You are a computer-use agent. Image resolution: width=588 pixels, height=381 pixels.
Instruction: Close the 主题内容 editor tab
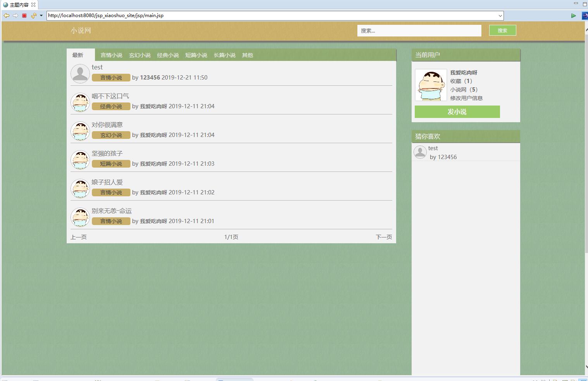33,5
